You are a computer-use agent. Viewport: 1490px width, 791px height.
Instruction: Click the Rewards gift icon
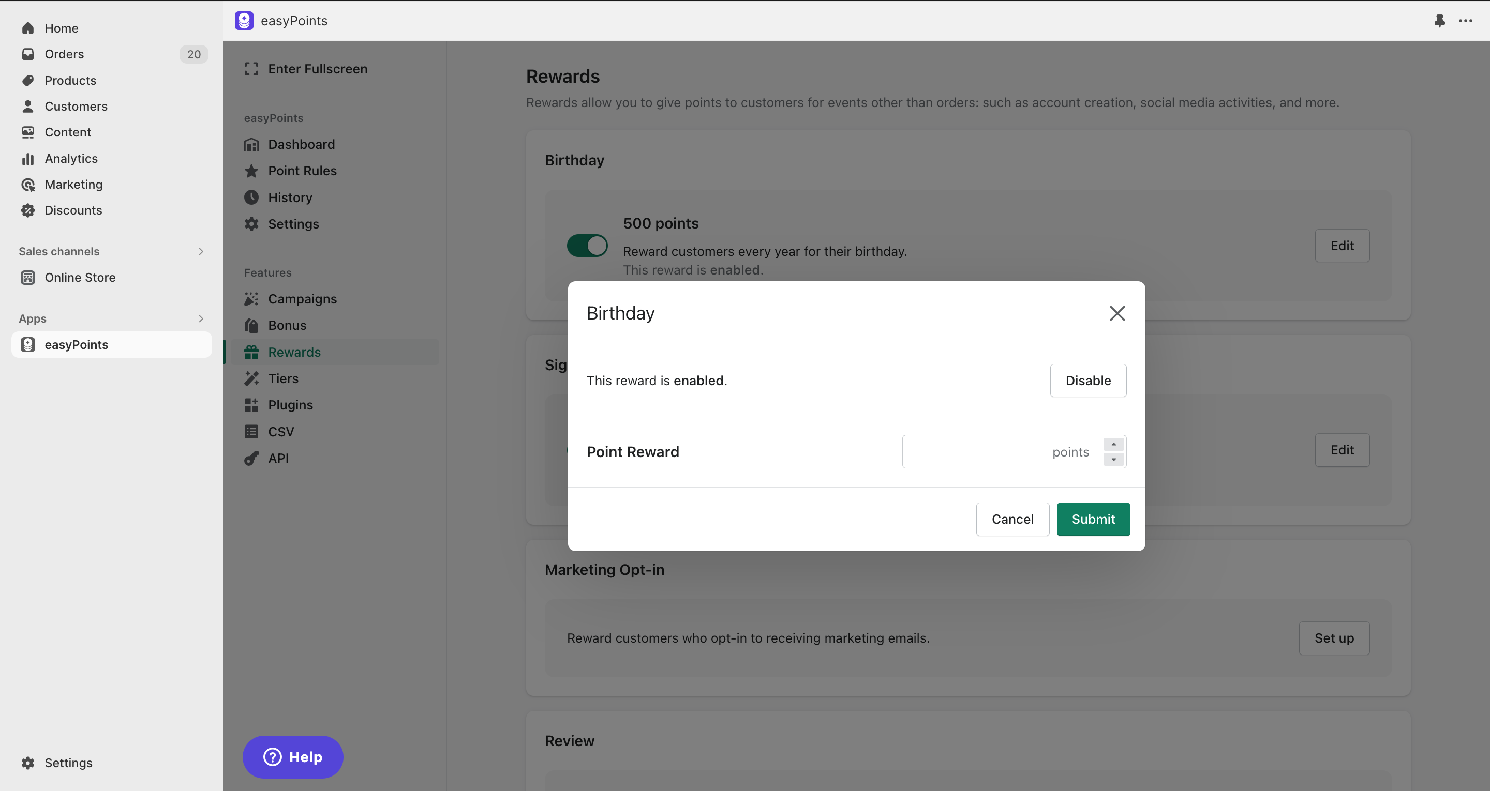251,352
